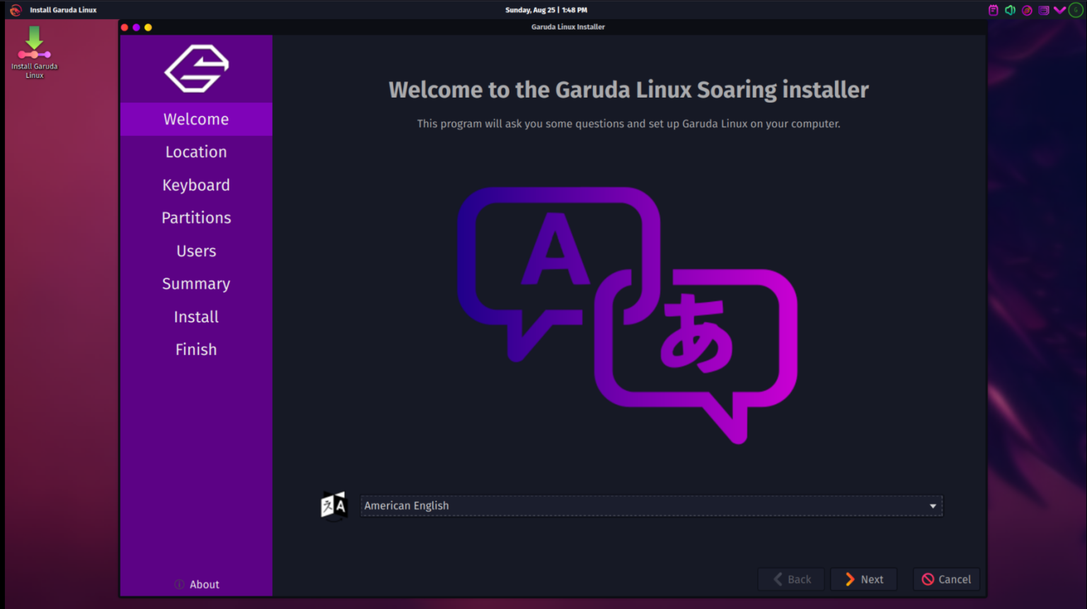1087x609 pixels.
Task: Click the clipboard notes icon in the tray
Action: 994,10
